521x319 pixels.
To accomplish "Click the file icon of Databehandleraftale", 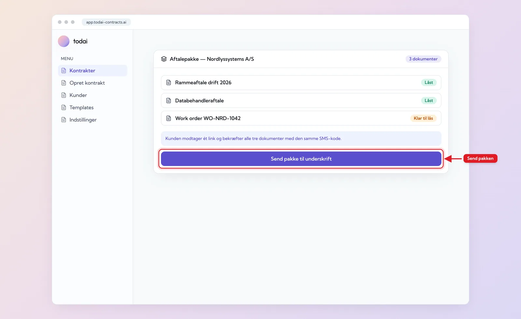I will (169, 101).
